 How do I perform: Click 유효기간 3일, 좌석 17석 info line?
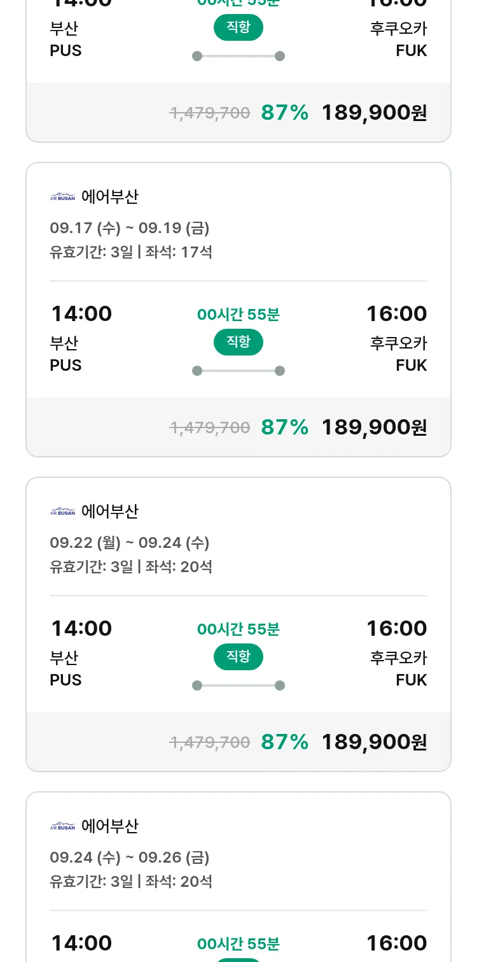pos(131,252)
